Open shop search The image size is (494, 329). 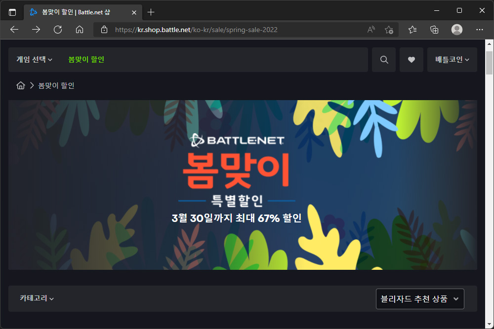point(384,60)
